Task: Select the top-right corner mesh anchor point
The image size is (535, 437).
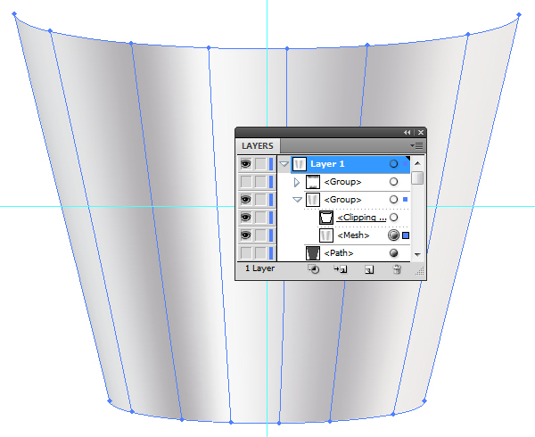Action: [519, 14]
